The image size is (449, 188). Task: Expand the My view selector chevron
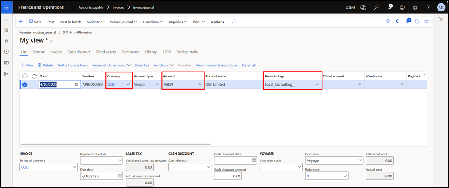tap(51, 41)
